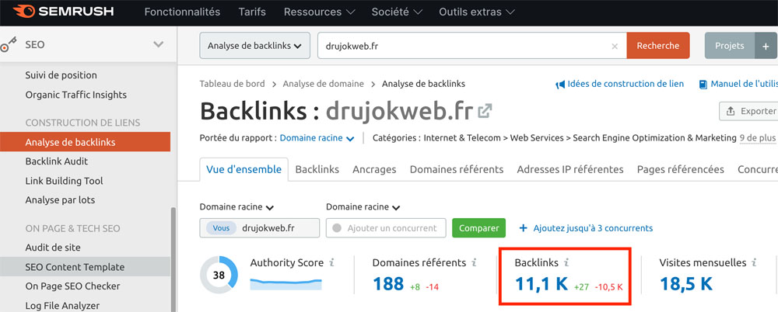Open Backlink Audit in sidebar
Screen dimensions: 778x312
57,161
